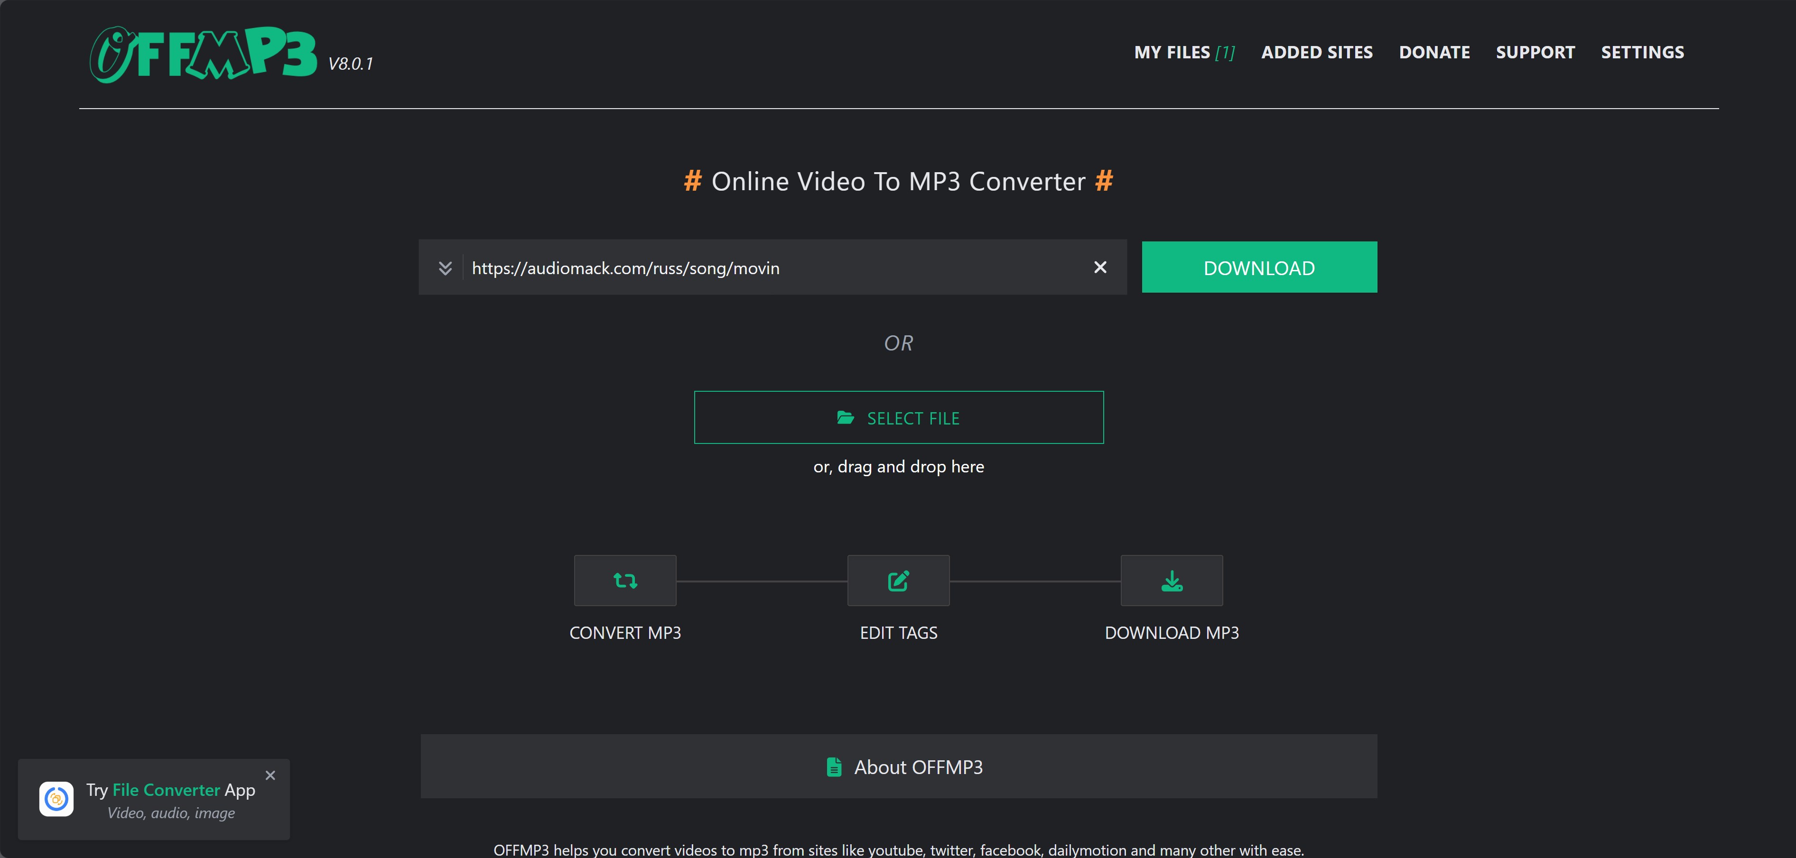Open ADDED SITES menu item
This screenshot has width=1796, height=858.
tap(1316, 52)
